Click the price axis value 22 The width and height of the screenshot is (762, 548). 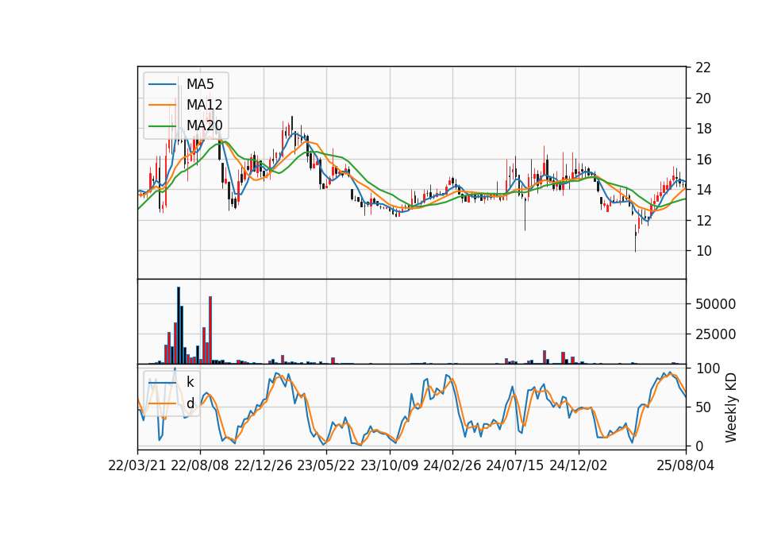coord(703,68)
